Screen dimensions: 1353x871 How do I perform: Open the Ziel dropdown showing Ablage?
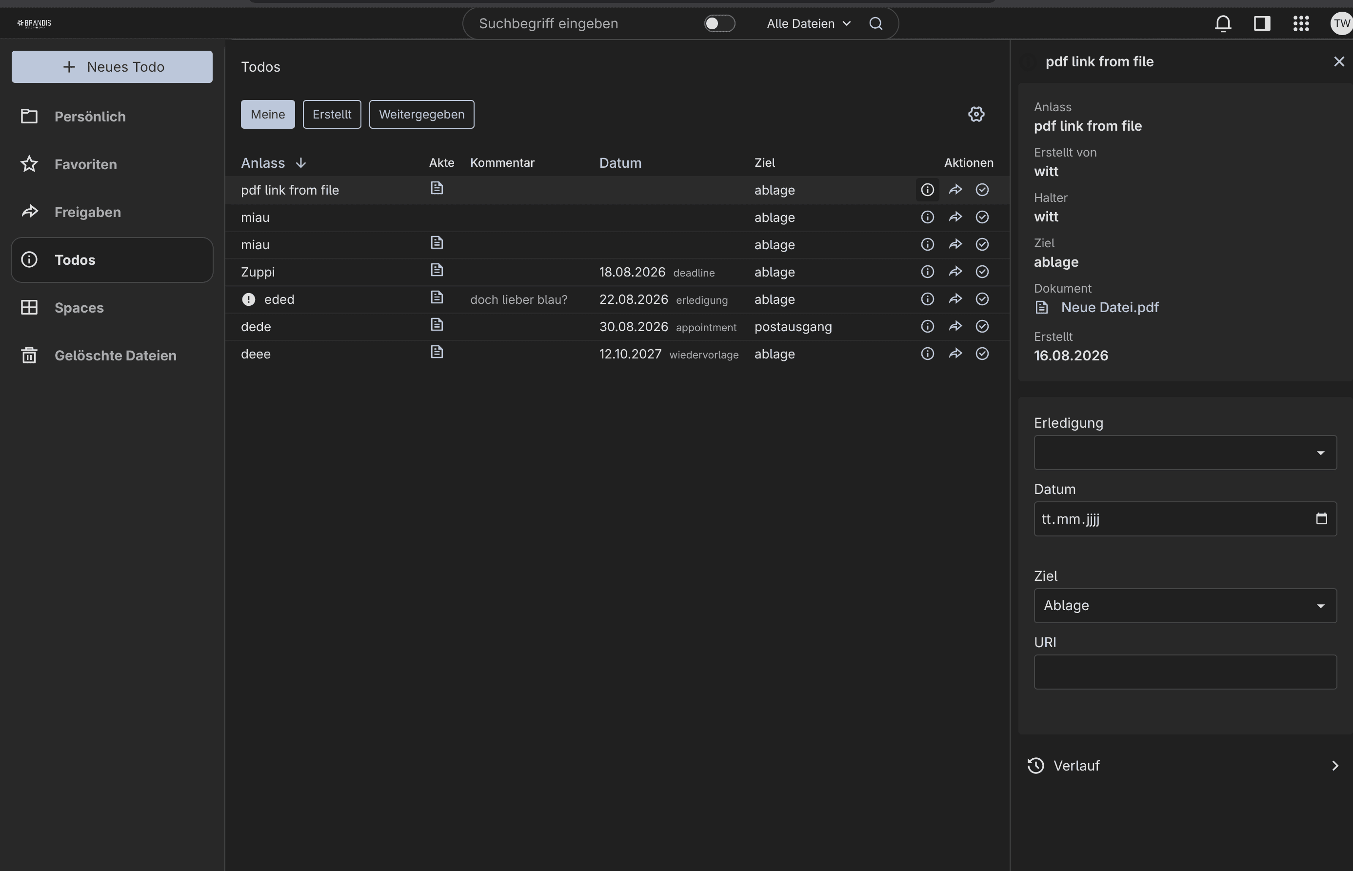point(1185,606)
